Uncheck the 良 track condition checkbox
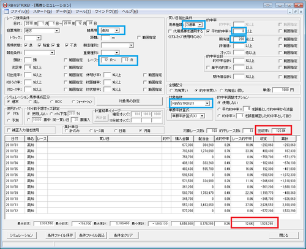The height and width of the screenshot is (249, 306). pos(26,45)
